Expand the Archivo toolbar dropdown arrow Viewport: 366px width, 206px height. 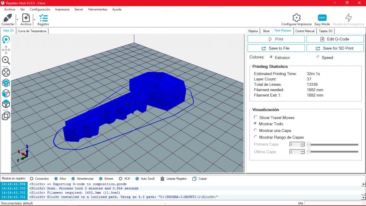(35, 20)
